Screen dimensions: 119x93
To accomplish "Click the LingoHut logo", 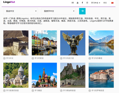I will (x=9, y=2).
